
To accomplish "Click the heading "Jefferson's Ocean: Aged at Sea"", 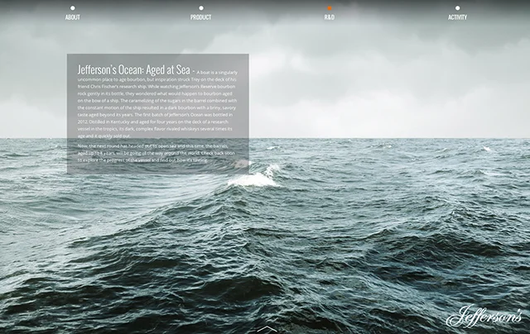I will pos(134,69).
